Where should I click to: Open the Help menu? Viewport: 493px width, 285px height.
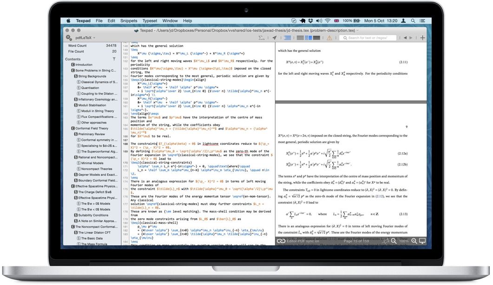pos(187,21)
